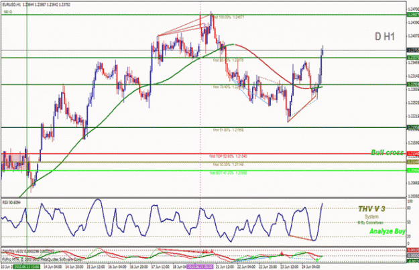Click the RSX level 80 scale label

pos(409,208)
